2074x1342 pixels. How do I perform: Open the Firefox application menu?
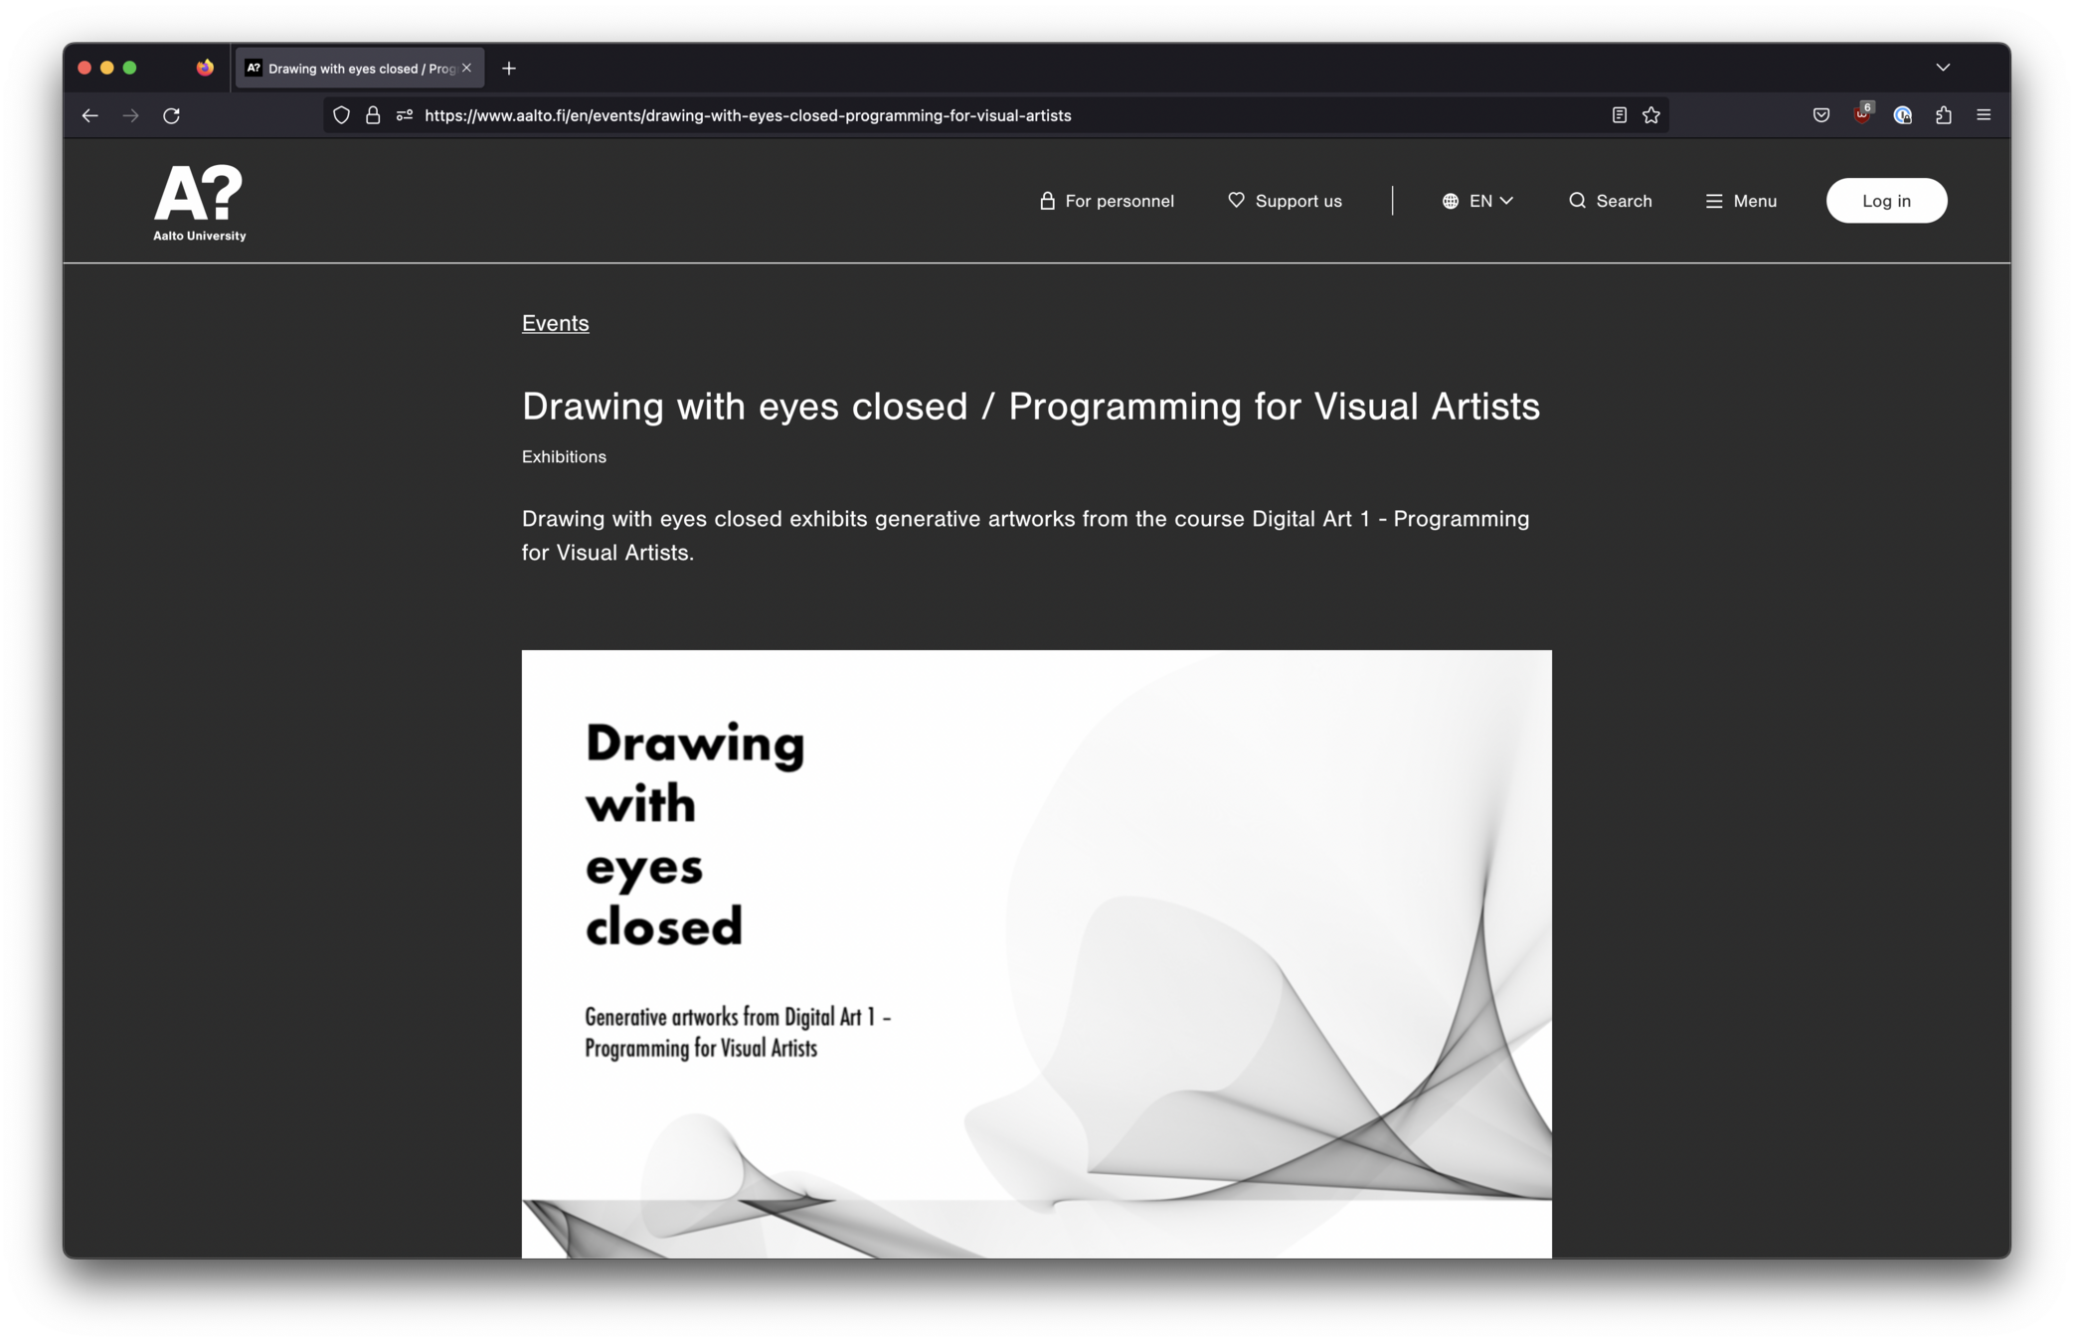pos(1984,115)
